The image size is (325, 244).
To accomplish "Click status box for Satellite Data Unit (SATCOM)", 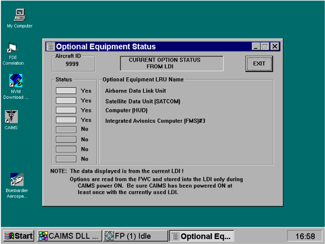I will point(66,100).
